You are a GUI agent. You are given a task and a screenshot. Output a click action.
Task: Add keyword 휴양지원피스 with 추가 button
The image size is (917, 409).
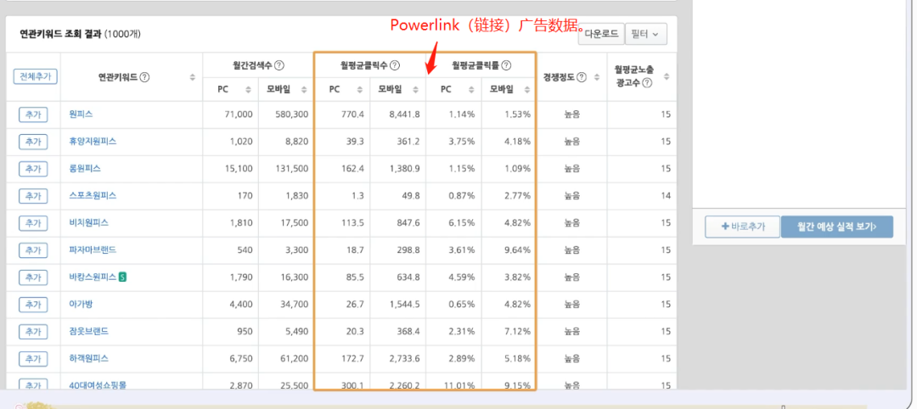tap(33, 142)
